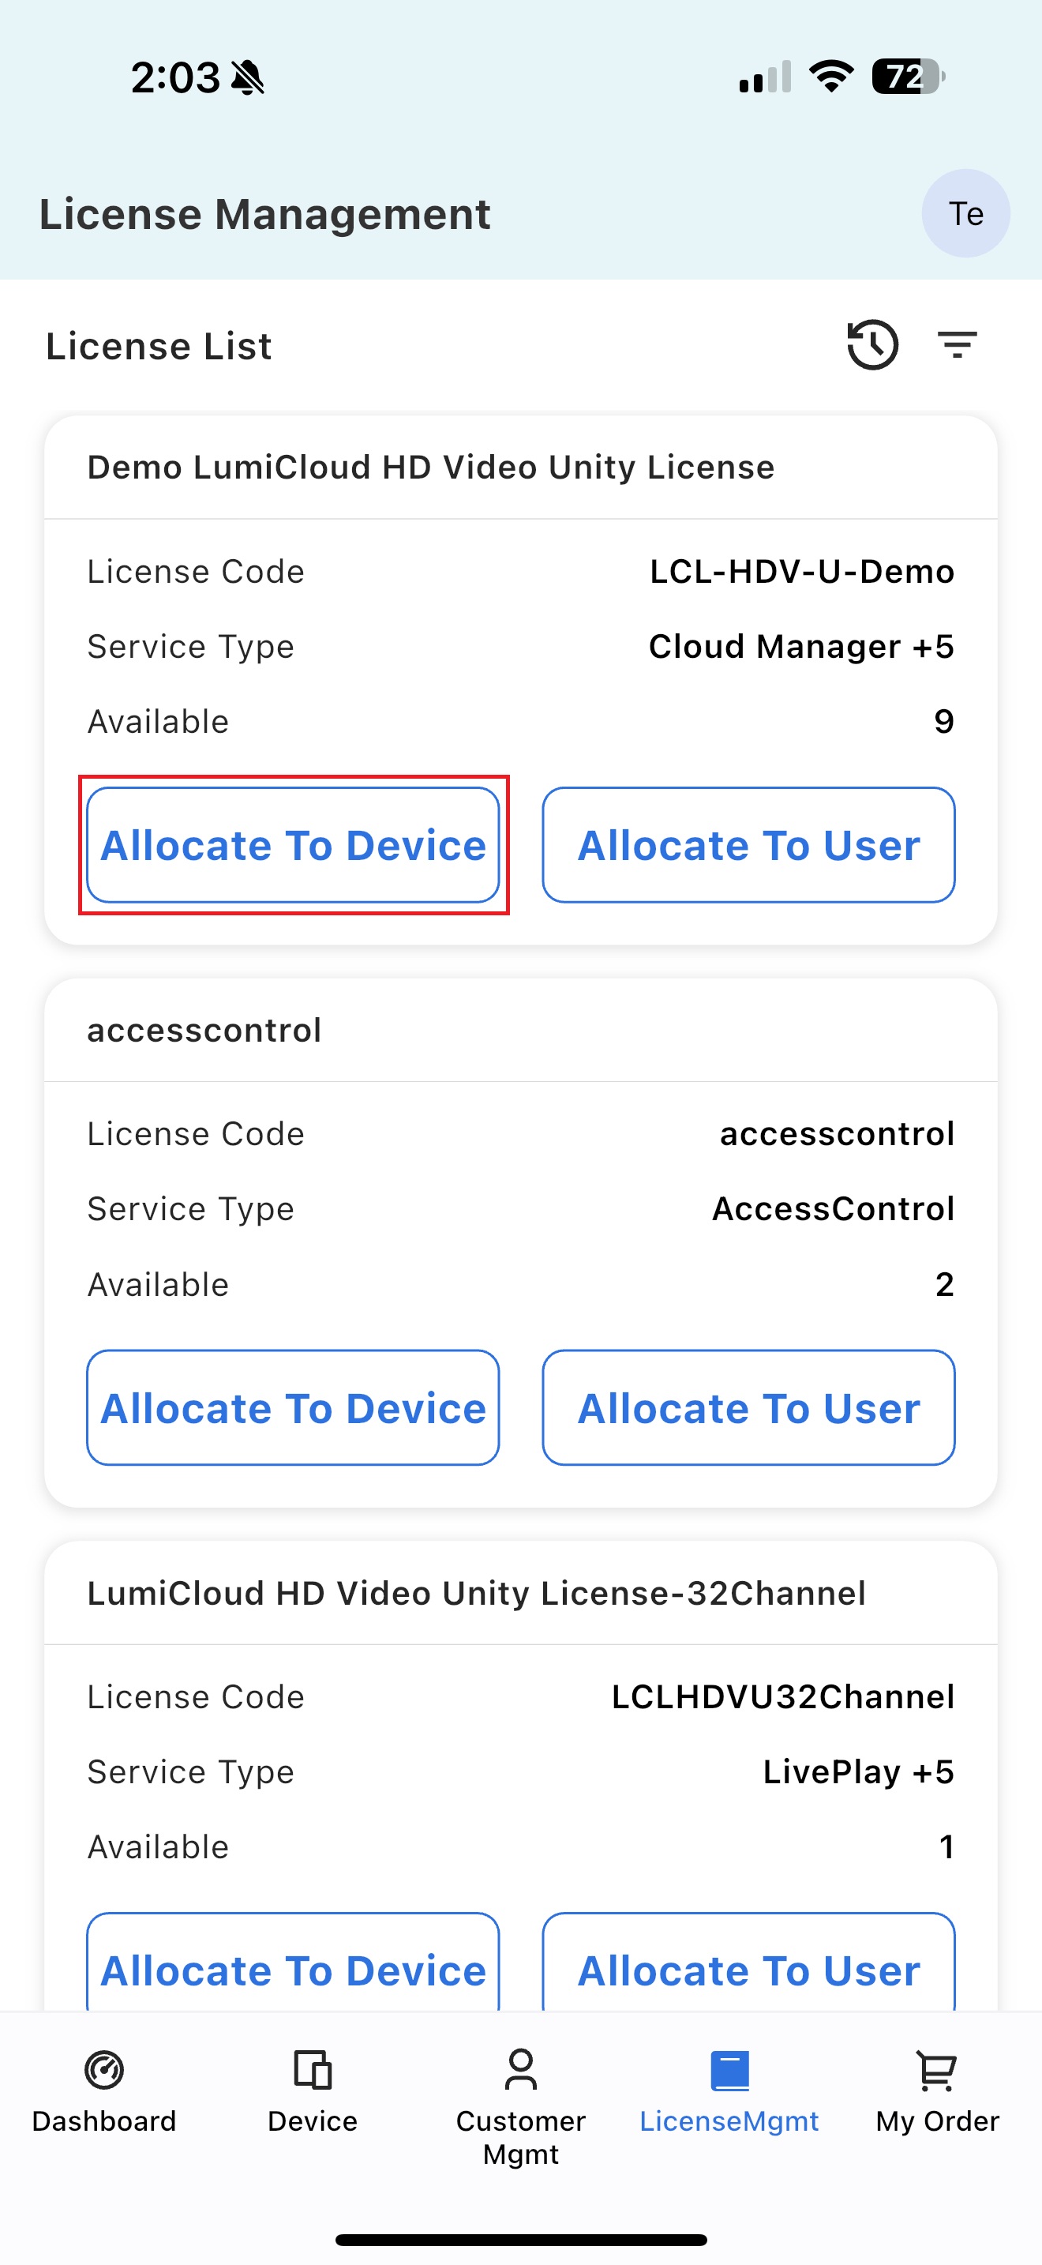Open Customer Mgmt person icon
The width and height of the screenshot is (1042, 2265).
520,2070
